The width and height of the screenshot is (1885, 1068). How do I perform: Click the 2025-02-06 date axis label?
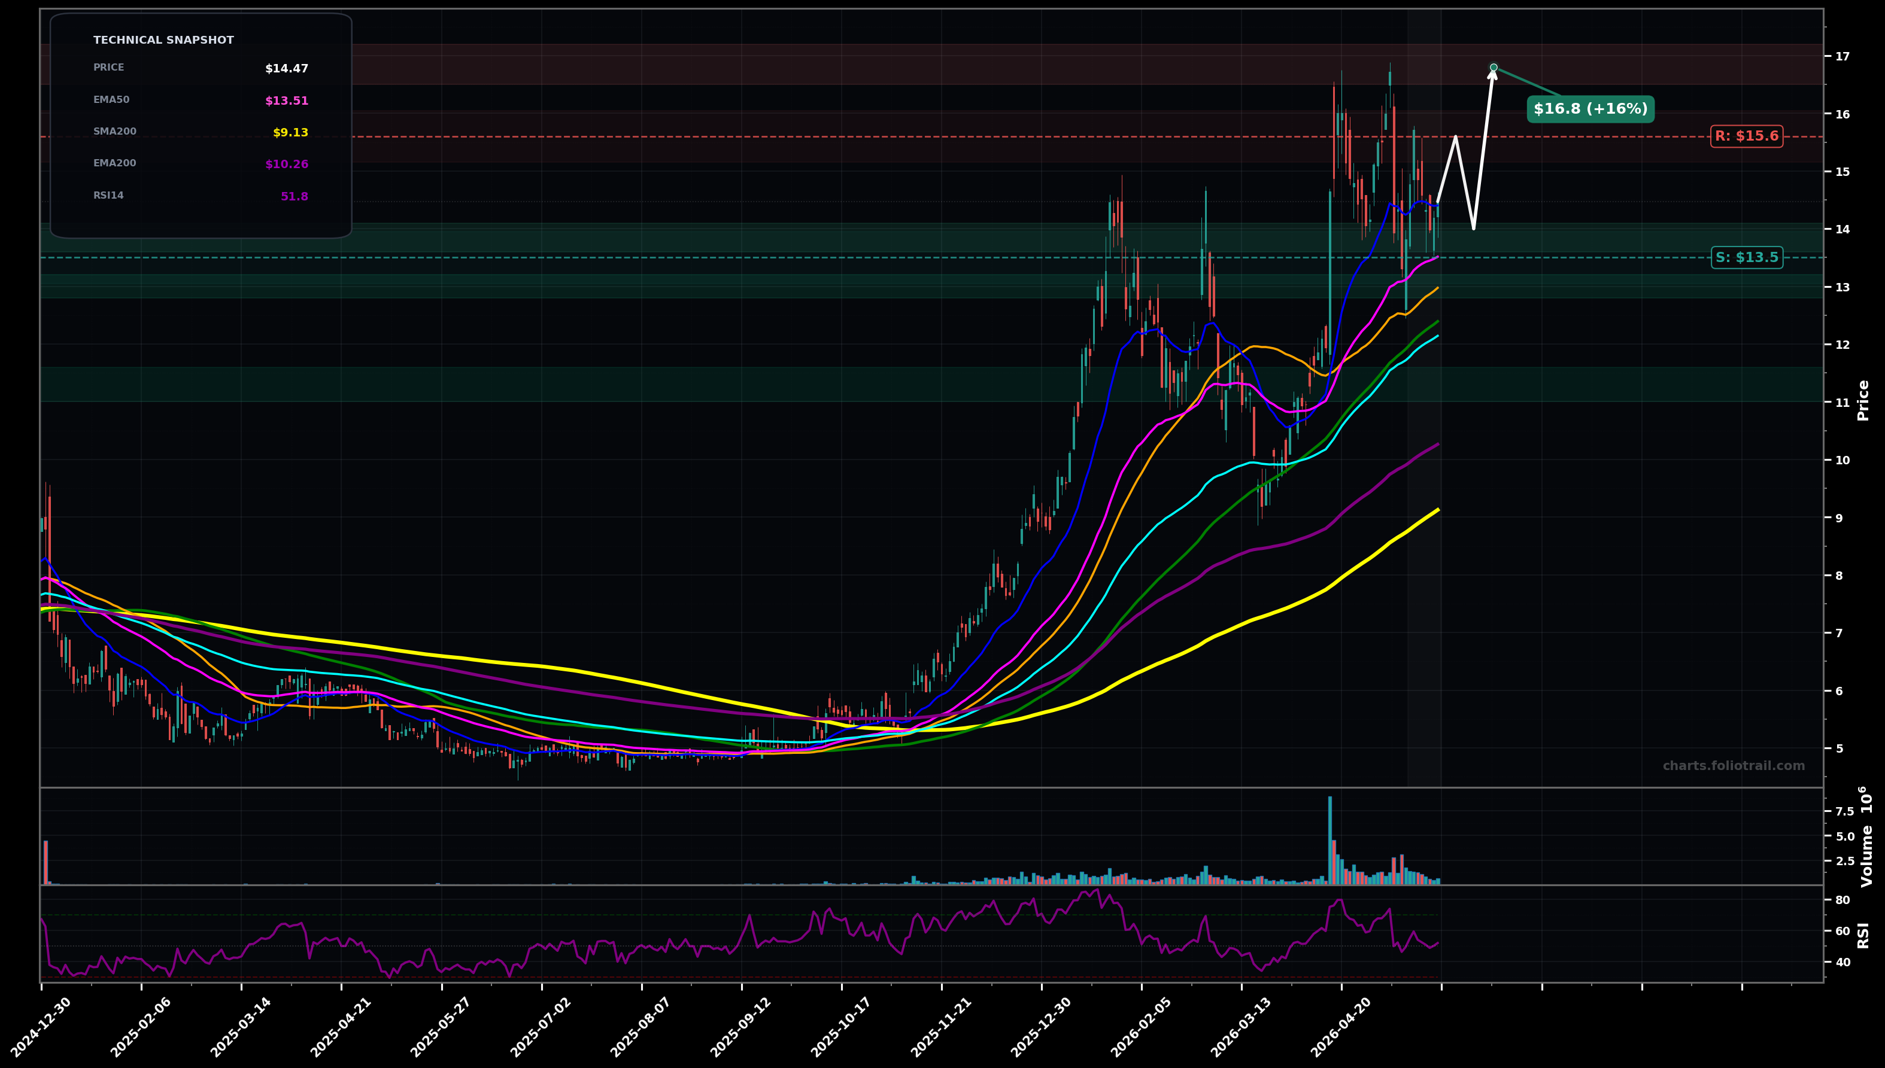point(141,1027)
